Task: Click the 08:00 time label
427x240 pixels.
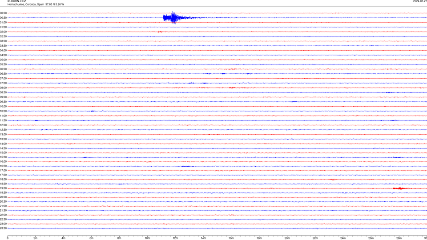Action: [3, 88]
